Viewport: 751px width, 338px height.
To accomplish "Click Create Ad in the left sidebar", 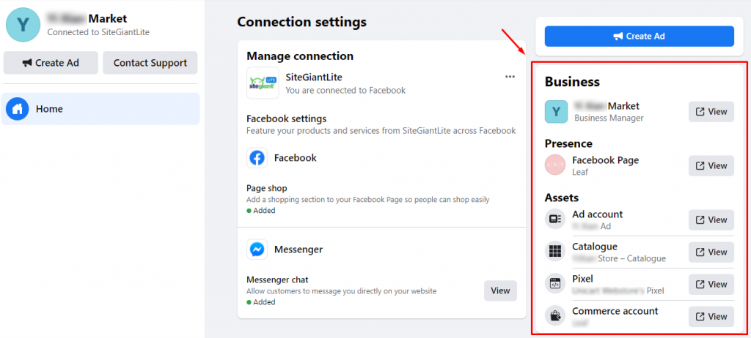I will tap(51, 63).
